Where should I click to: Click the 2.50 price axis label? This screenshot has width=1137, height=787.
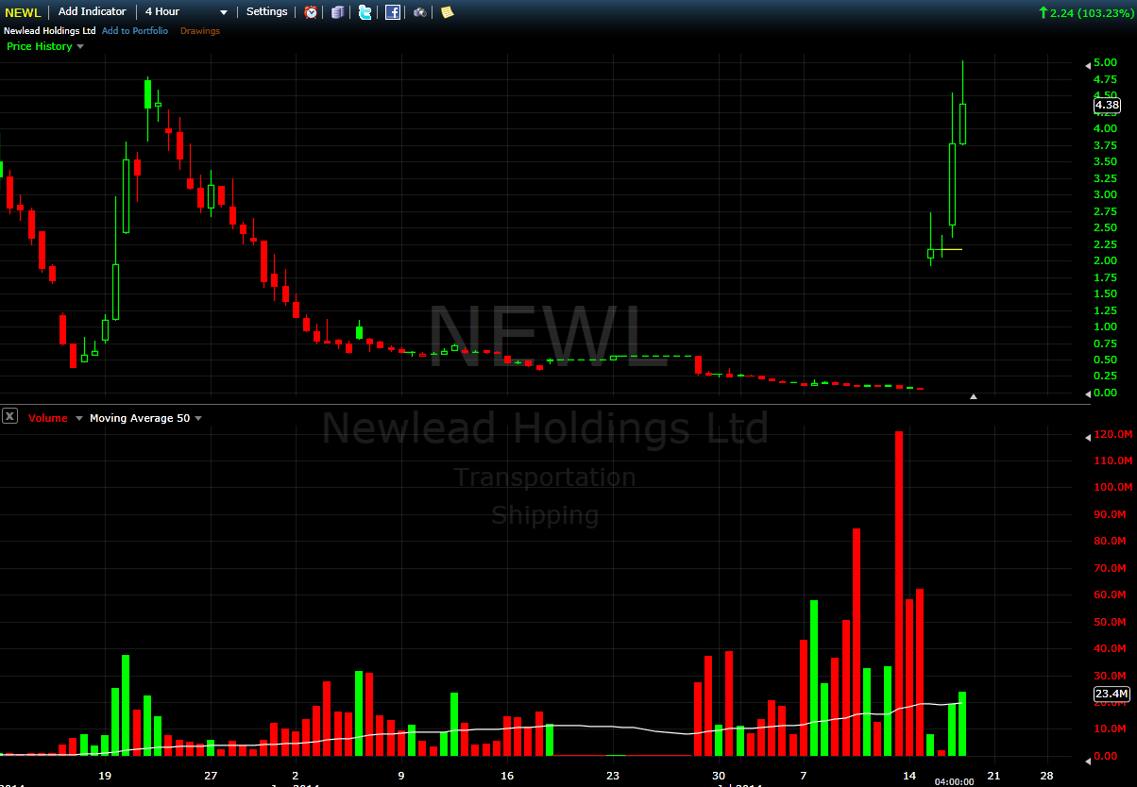(x=1106, y=227)
